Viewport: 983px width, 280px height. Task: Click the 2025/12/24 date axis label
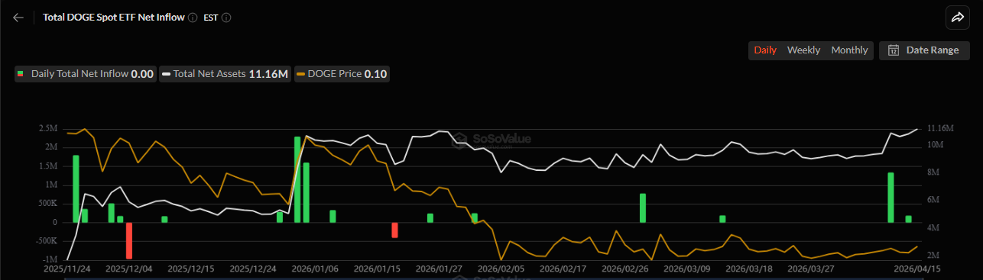click(x=254, y=269)
